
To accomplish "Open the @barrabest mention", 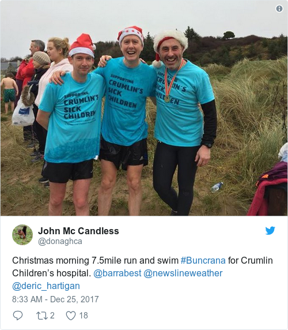I will pyautogui.click(x=118, y=273).
